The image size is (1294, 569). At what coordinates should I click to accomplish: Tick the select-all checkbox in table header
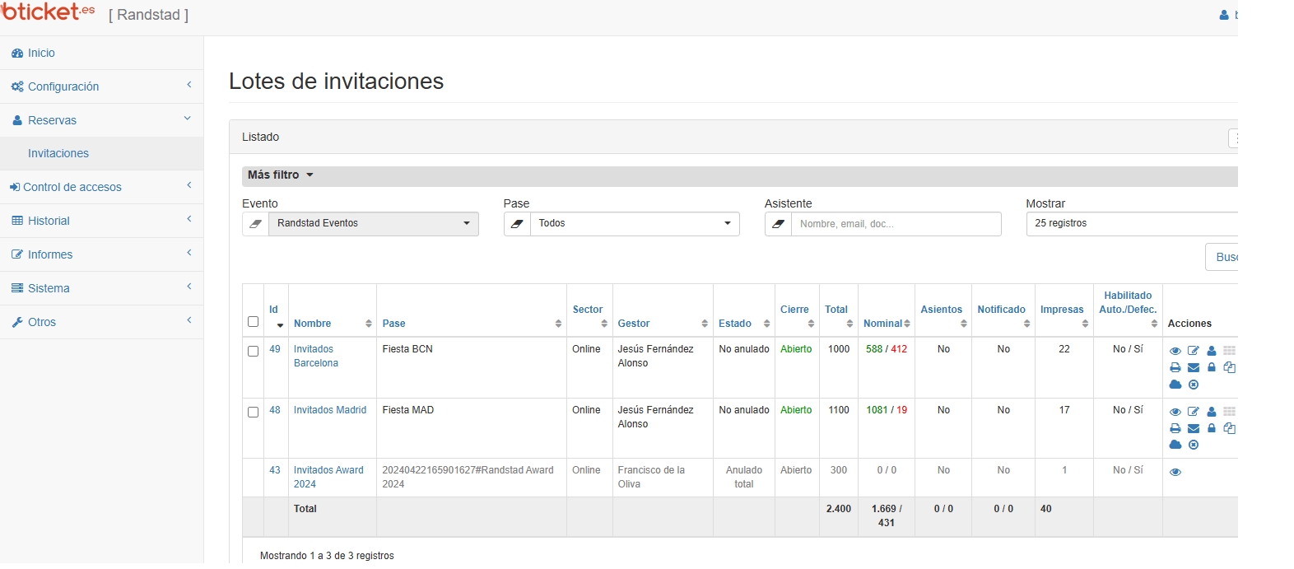pyautogui.click(x=254, y=322)
